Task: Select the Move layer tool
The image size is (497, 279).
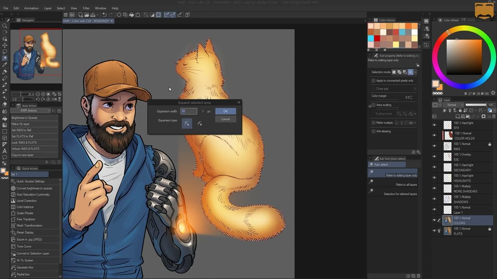Action: click(5, 45)
